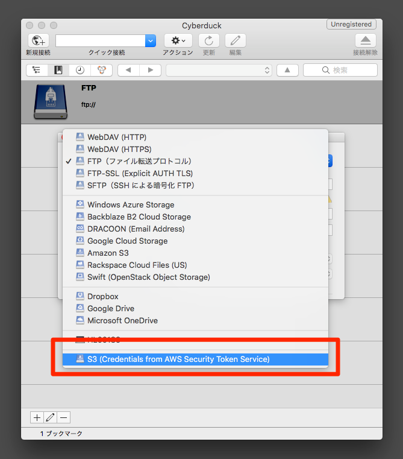Go to parent folder with up arrow
This screenshot has width=403, height=459.
point(287,70)
